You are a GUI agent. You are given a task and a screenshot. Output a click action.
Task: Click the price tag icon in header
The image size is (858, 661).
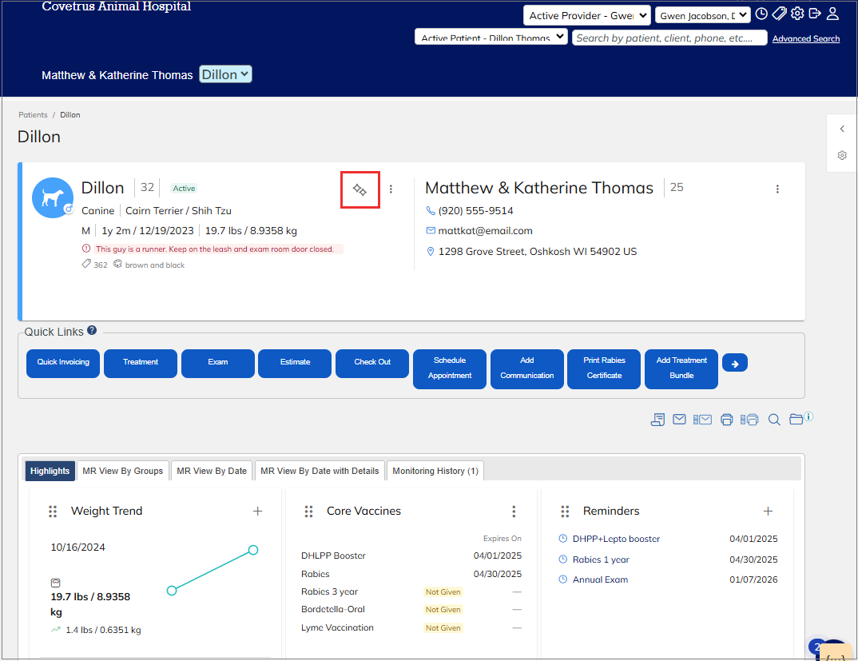tap(779, 14)
